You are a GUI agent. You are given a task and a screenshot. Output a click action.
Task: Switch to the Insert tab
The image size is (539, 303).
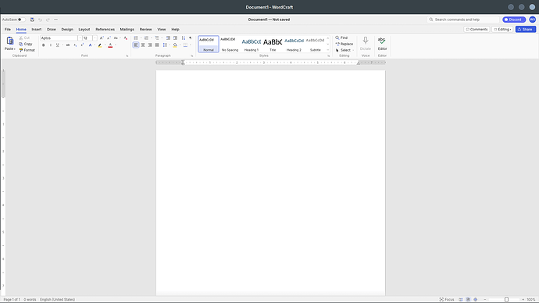coord(37,30)
